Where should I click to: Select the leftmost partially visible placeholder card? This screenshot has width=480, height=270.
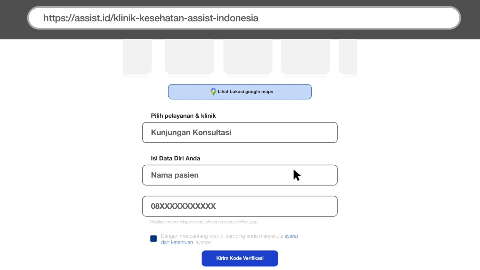pyautogui.click(x=137, y=57)
